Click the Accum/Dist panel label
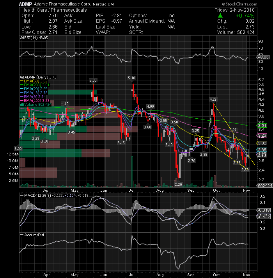The height and width of the screenshot is (278, 273). coord(34,235)
